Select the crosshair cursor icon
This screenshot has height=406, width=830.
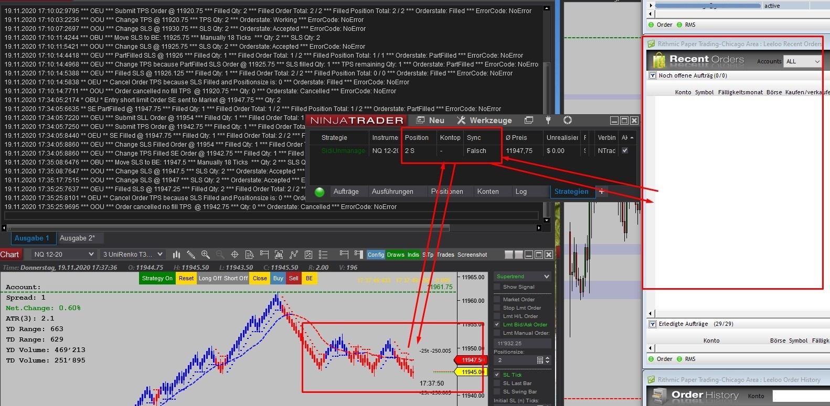pyautogui.click(x=235, y=255)
